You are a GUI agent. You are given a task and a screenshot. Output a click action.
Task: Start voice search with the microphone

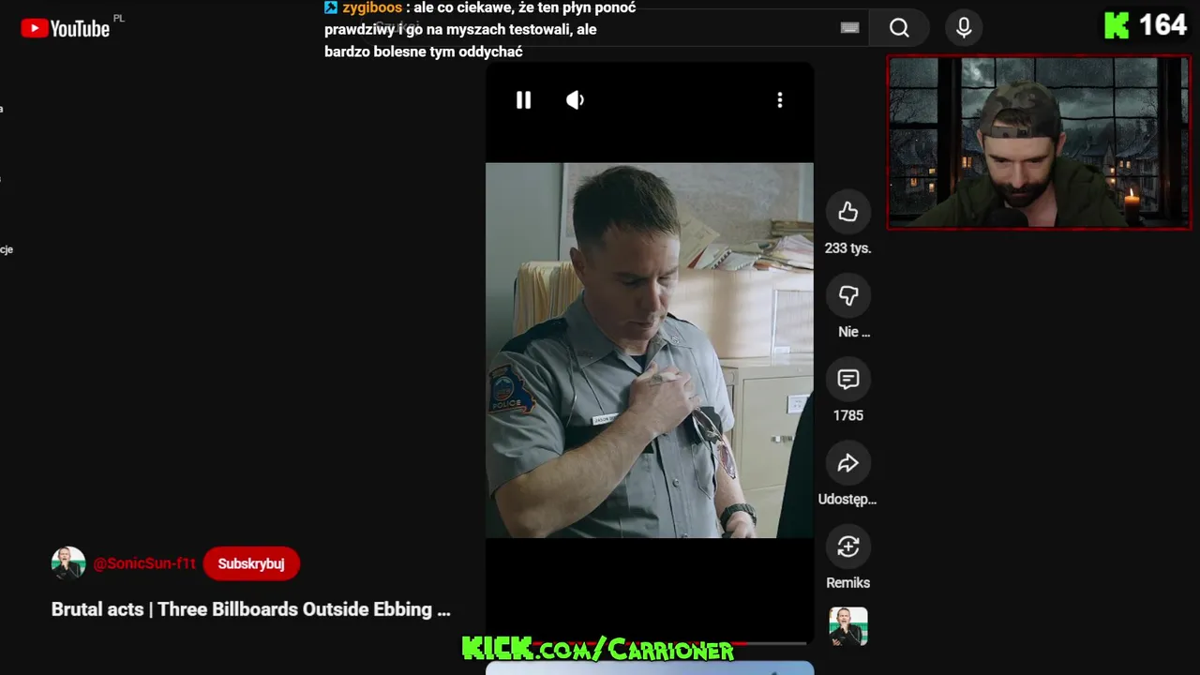point(964,28)
